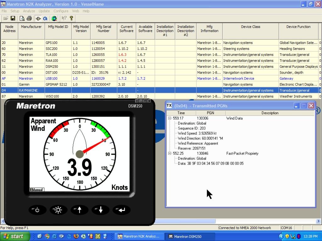The width and height of the screenshot is (322, 241).
Task: Launch Firefox from the quick launch bar
Action: (76, 236)
